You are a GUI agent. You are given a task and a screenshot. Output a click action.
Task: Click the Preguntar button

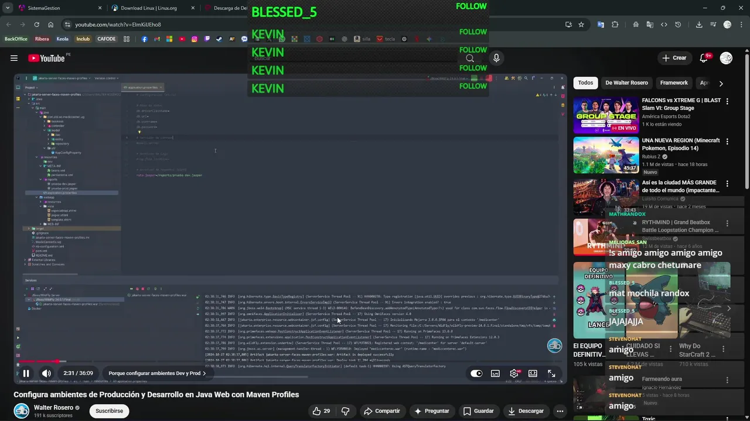point(431,411)
